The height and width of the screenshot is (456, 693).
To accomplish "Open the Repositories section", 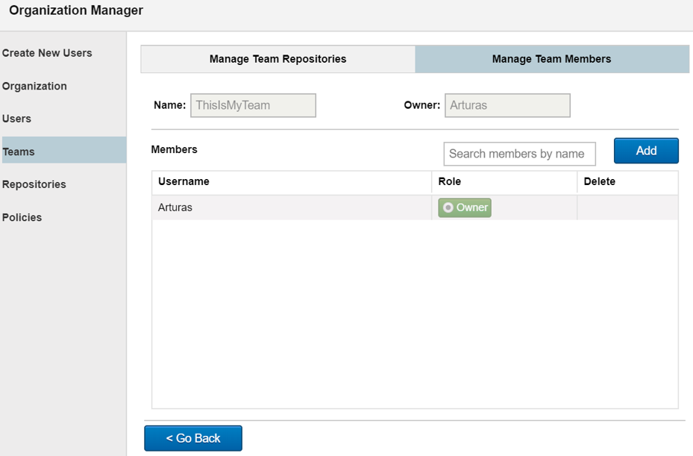I will point(34,184).
